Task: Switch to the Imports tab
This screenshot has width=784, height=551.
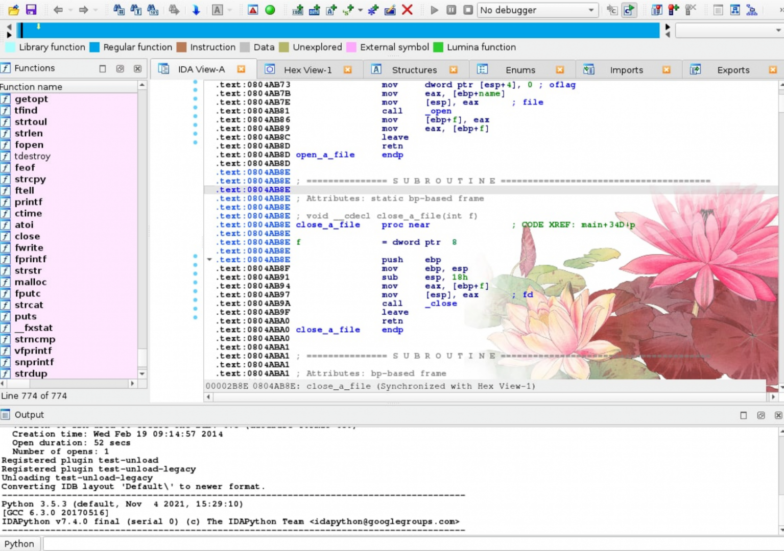Action: (x=626, y=70)
